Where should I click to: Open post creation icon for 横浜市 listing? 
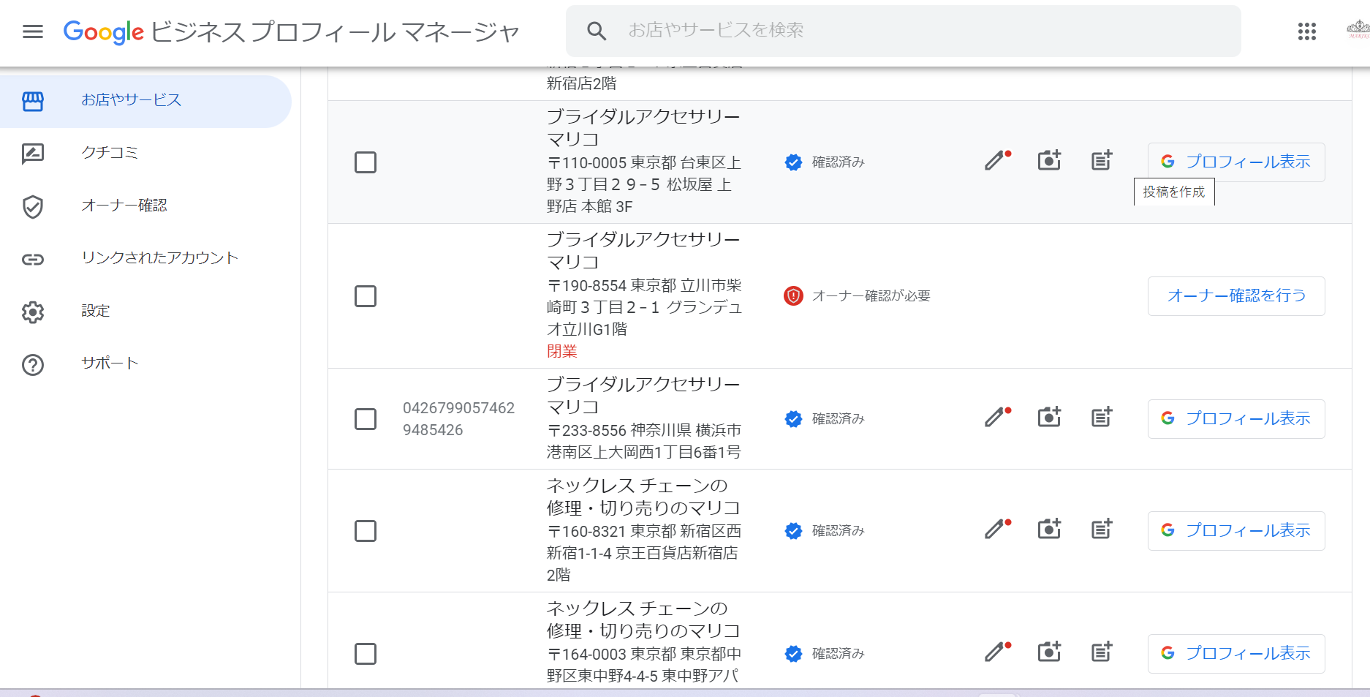(x=1101, y=417)
